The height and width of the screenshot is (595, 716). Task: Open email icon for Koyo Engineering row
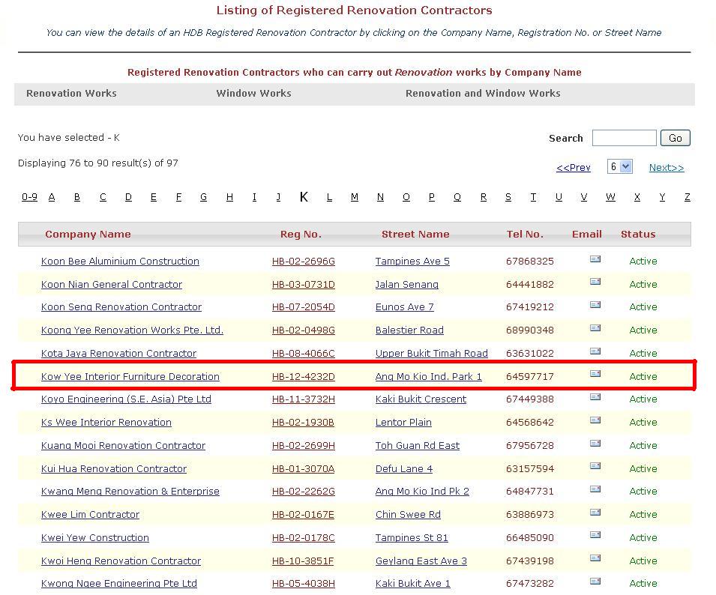pos(595,397)
